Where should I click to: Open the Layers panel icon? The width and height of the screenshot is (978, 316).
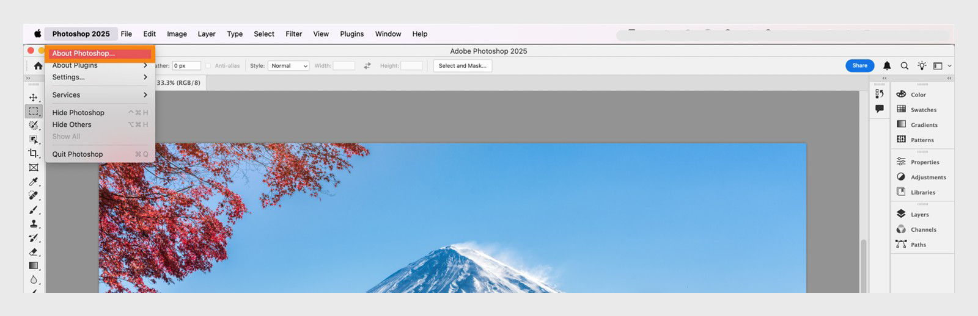[x=901, y=214]
